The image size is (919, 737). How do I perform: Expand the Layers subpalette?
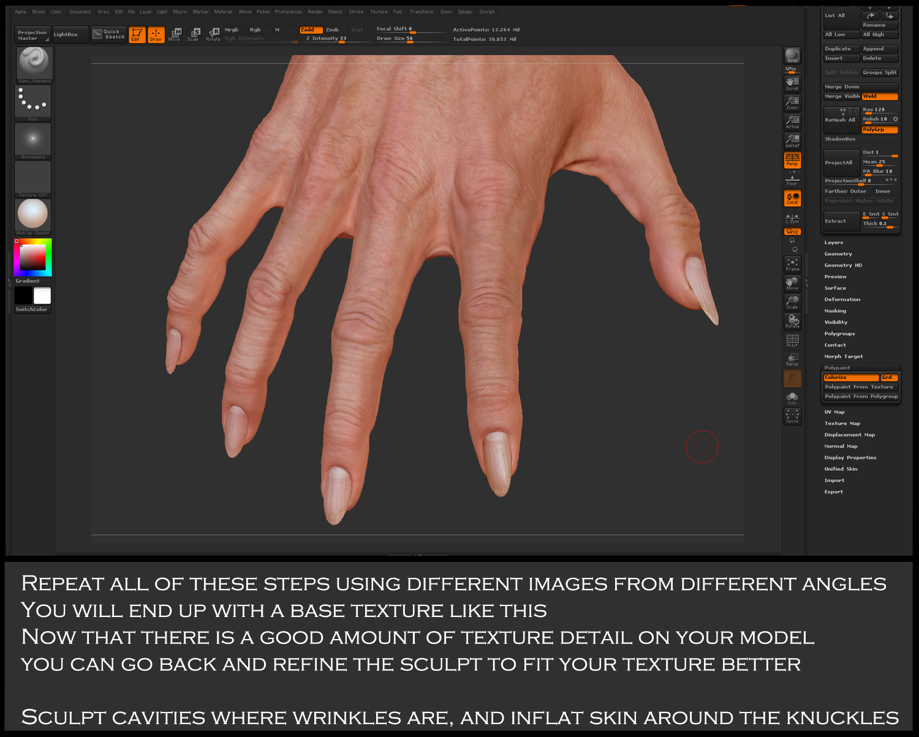(x=833, y=242)
